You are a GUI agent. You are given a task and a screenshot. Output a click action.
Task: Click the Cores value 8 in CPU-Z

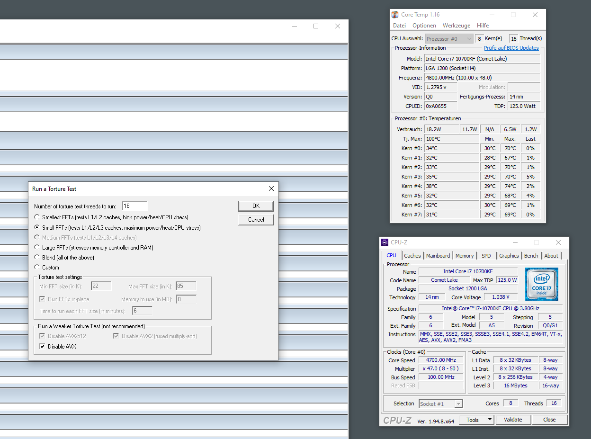[x=510, y=403]
